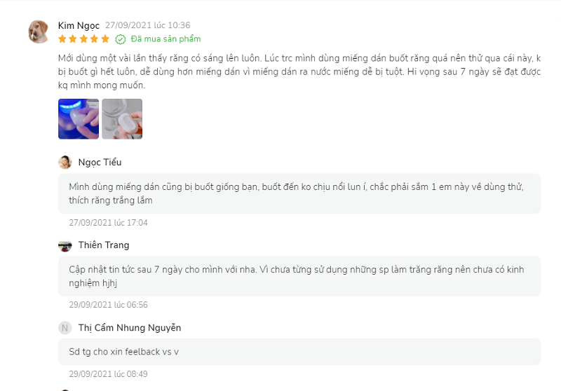Open the blue LED teeth whitening photo
This screenshot has height=391, width=561.
[x=79, y=118]
